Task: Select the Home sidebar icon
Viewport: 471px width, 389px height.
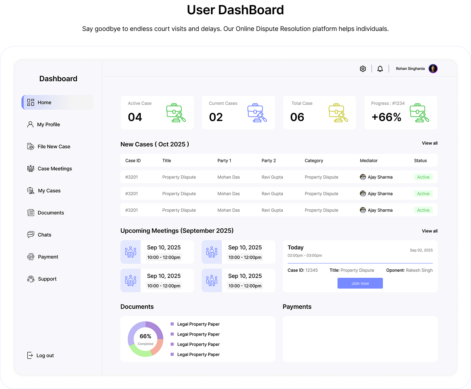Action: [31, 102]
